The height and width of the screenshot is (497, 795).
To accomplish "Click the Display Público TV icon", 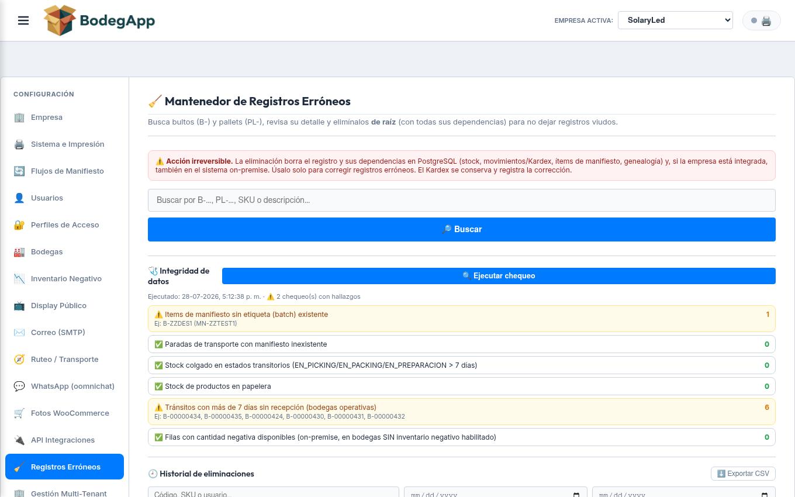I will 19,306.
